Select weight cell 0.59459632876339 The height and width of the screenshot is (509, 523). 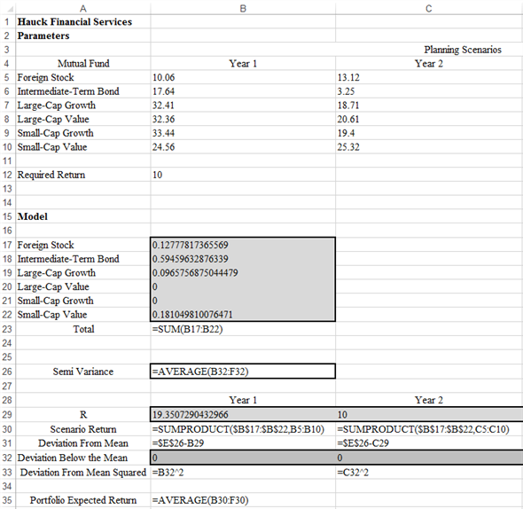(243, 259)
